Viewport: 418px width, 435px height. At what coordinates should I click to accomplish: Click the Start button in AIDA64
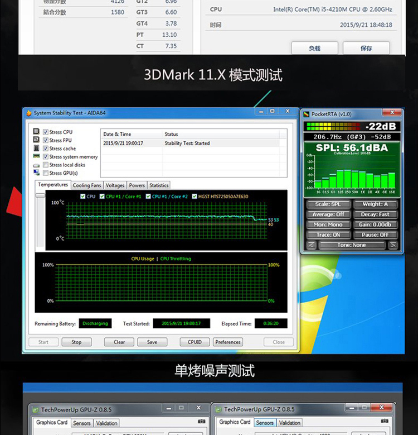tap(43, 342)
